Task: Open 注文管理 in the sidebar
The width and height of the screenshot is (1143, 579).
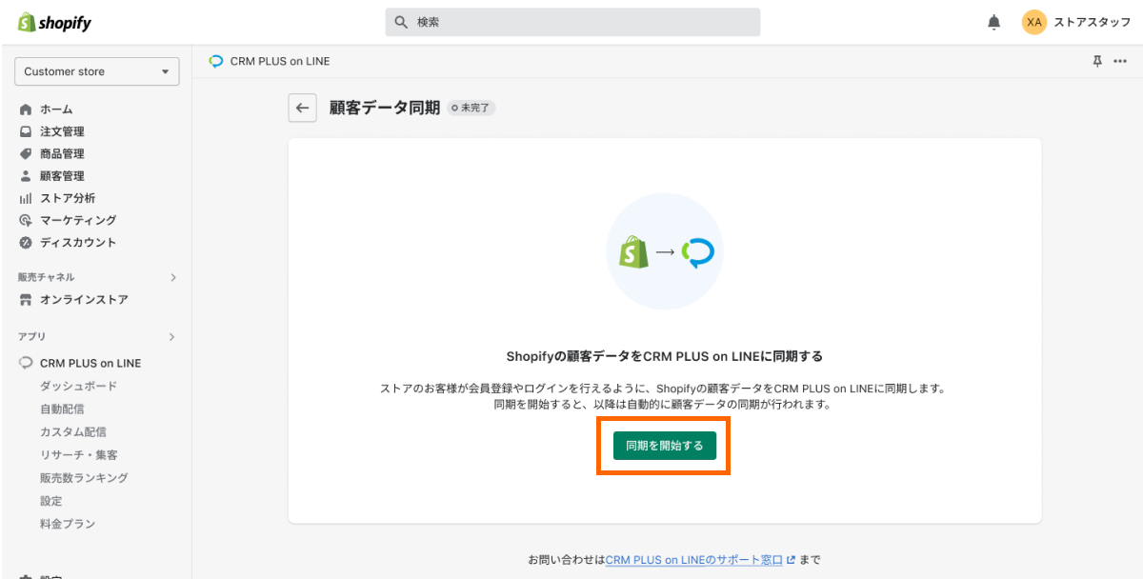Action: tap(62, 131)
